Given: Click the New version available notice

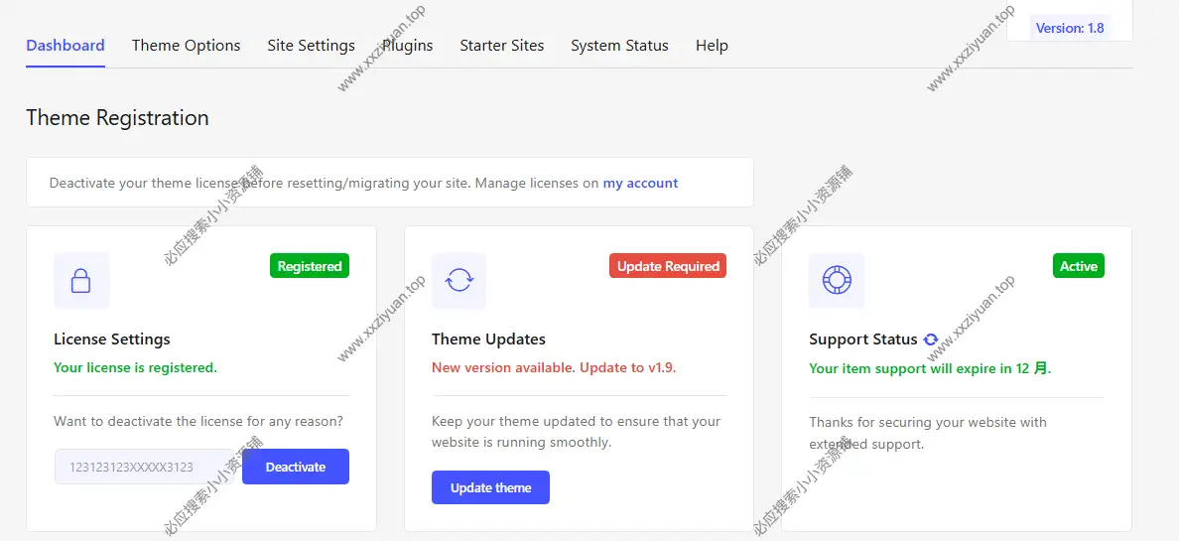Looking at the screenshot, I should (x=554, y=367).
